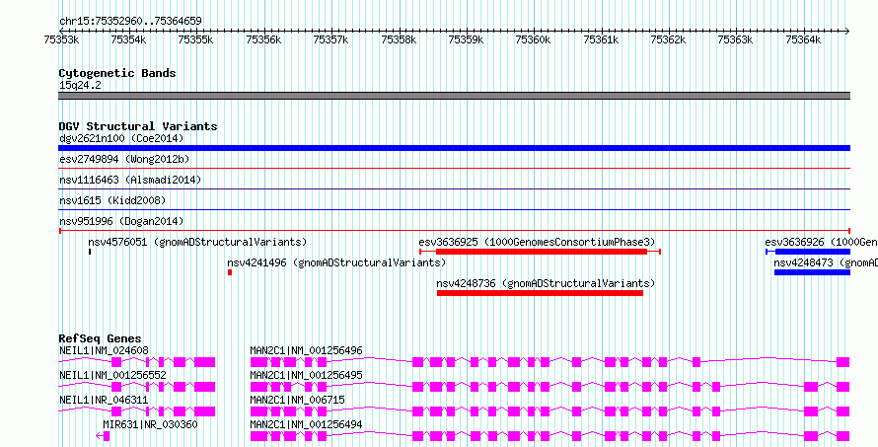Click the dgv2621n100 Coe2014 blue variant bar
This screenshot has width=878, height=447.
point(454,148)
